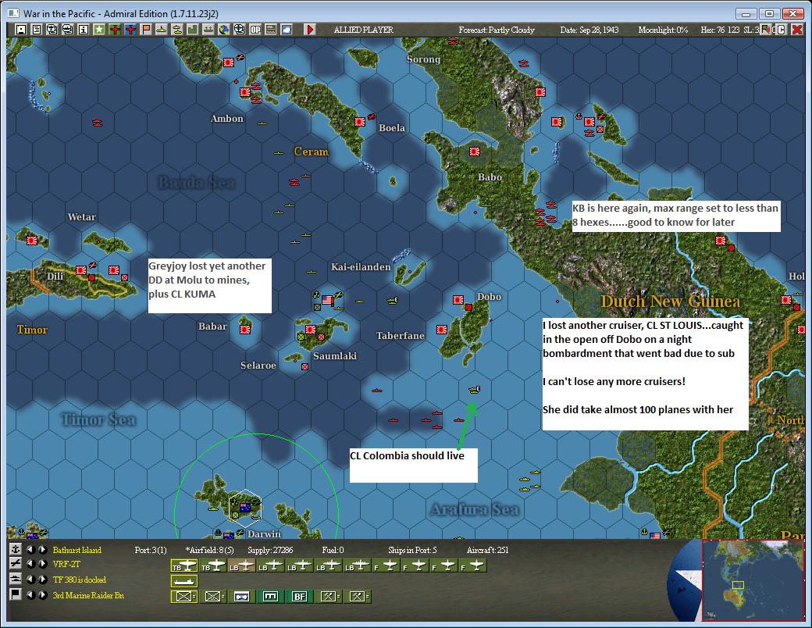Click the Date: Sep 28, 1943 text
The image size is (812, 628).
(x=589, y=30)
